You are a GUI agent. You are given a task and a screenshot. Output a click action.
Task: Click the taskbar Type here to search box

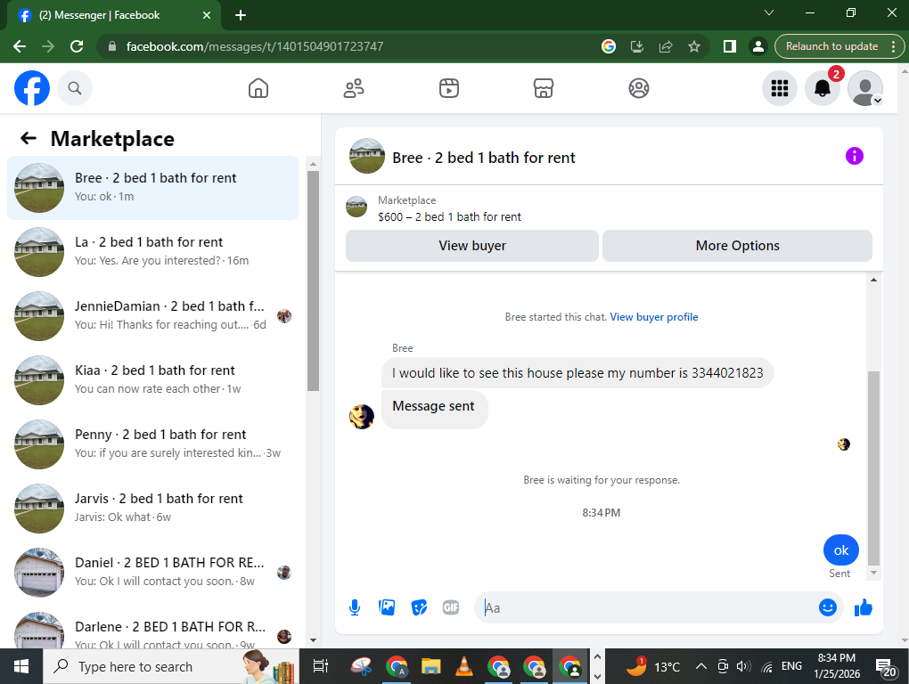click(171, 666)
